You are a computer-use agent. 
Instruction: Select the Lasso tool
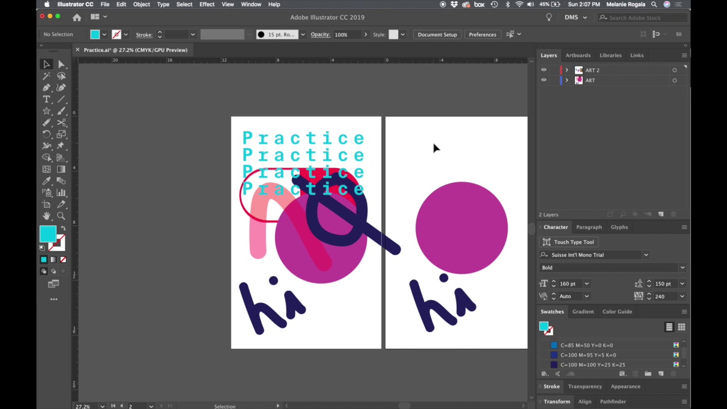[61, 76]
